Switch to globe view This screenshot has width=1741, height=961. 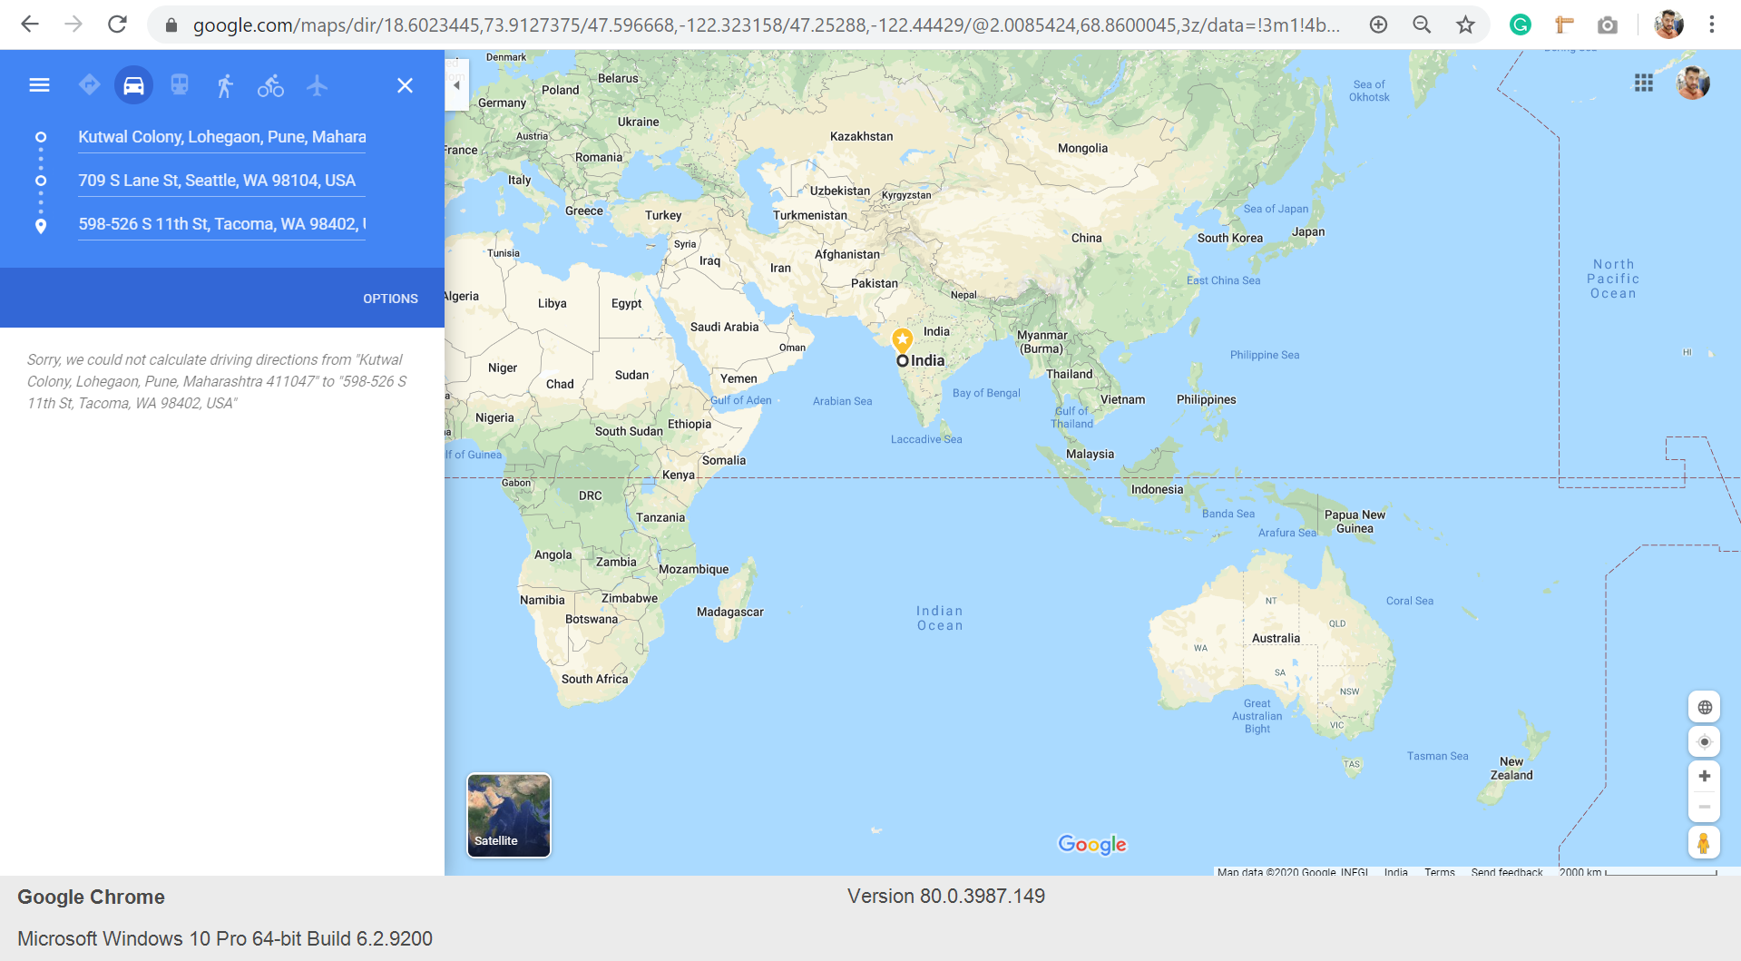coord(1705,708)
